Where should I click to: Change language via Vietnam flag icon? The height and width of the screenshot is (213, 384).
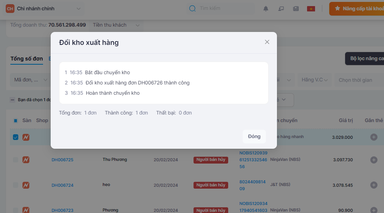[x=311, y=8]
